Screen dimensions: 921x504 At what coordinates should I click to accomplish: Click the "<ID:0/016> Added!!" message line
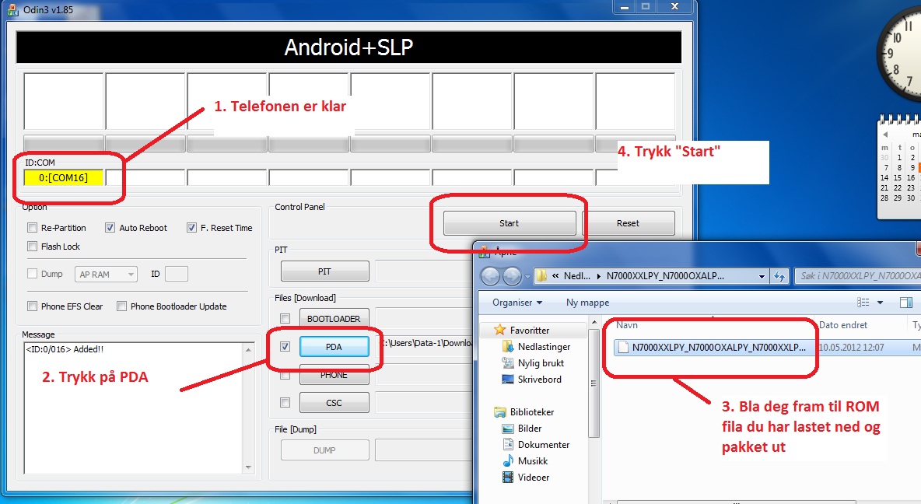(65, 349)
